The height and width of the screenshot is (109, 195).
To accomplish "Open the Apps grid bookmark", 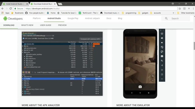I will pos(5,13).
